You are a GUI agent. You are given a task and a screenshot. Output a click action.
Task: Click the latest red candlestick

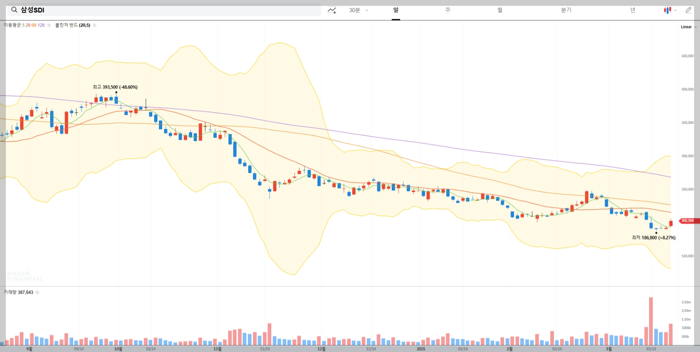coord(671,223)
